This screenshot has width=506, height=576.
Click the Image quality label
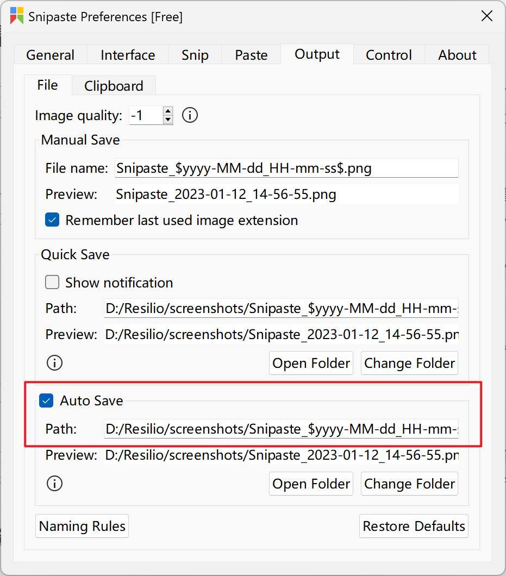(79, 115)
